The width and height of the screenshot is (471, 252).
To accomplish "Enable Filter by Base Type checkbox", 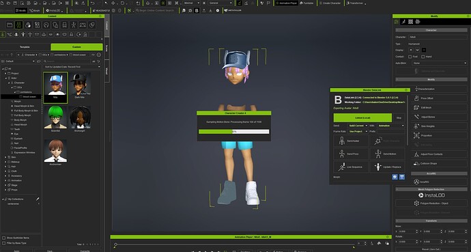I will click(4, 243).
